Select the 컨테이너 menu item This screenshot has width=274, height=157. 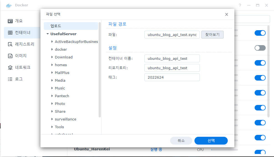[23, 32]
